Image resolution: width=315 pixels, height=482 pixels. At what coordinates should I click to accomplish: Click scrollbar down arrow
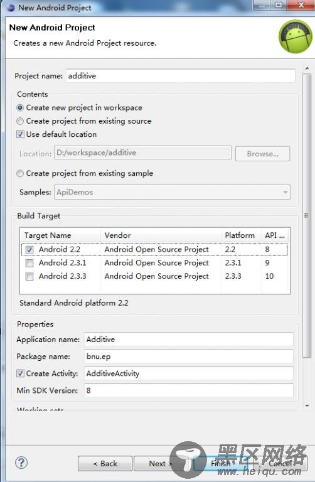point(307,406)
